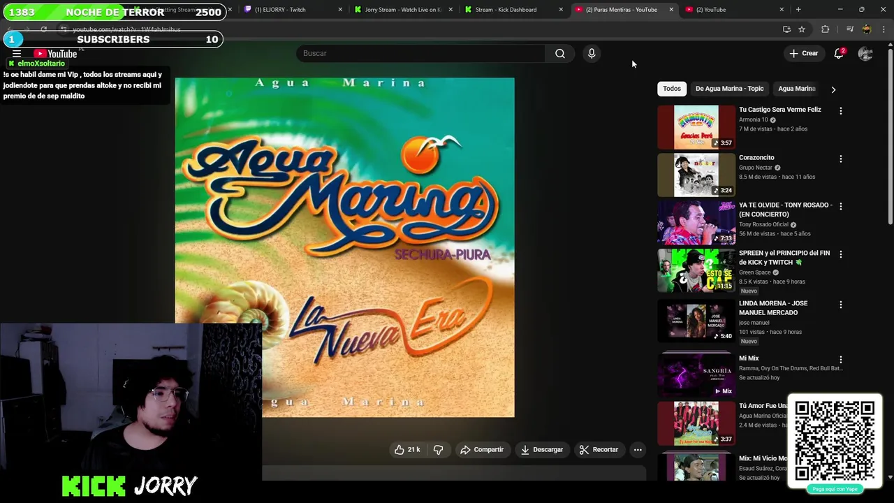
Task: Open the media control icon in toolbar
Action: (850, 29)
